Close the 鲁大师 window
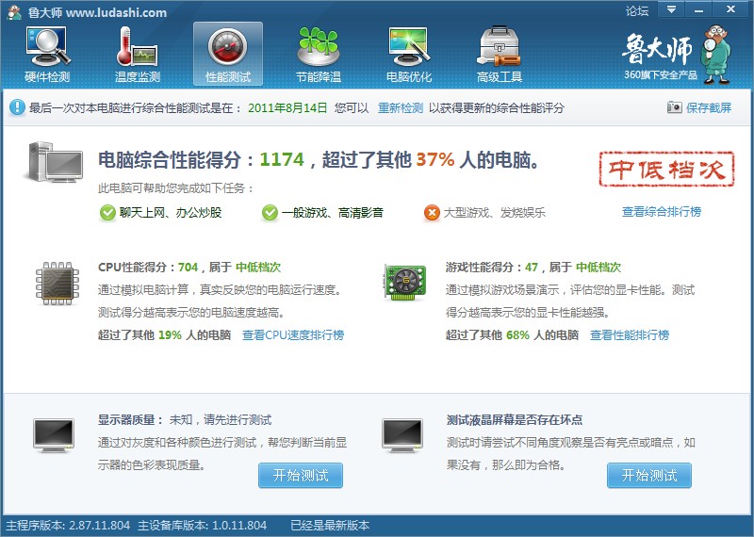The width and height of the screenshot is (754, 537). (x=731, y=9)
